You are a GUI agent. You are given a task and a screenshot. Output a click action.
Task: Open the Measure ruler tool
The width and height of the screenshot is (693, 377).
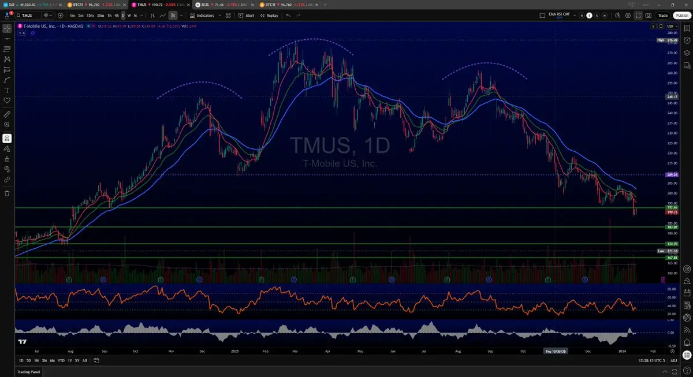[7, 115]
